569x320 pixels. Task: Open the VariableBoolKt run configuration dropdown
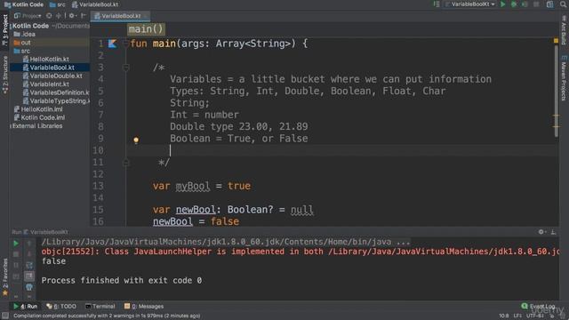tap(470, 4)
